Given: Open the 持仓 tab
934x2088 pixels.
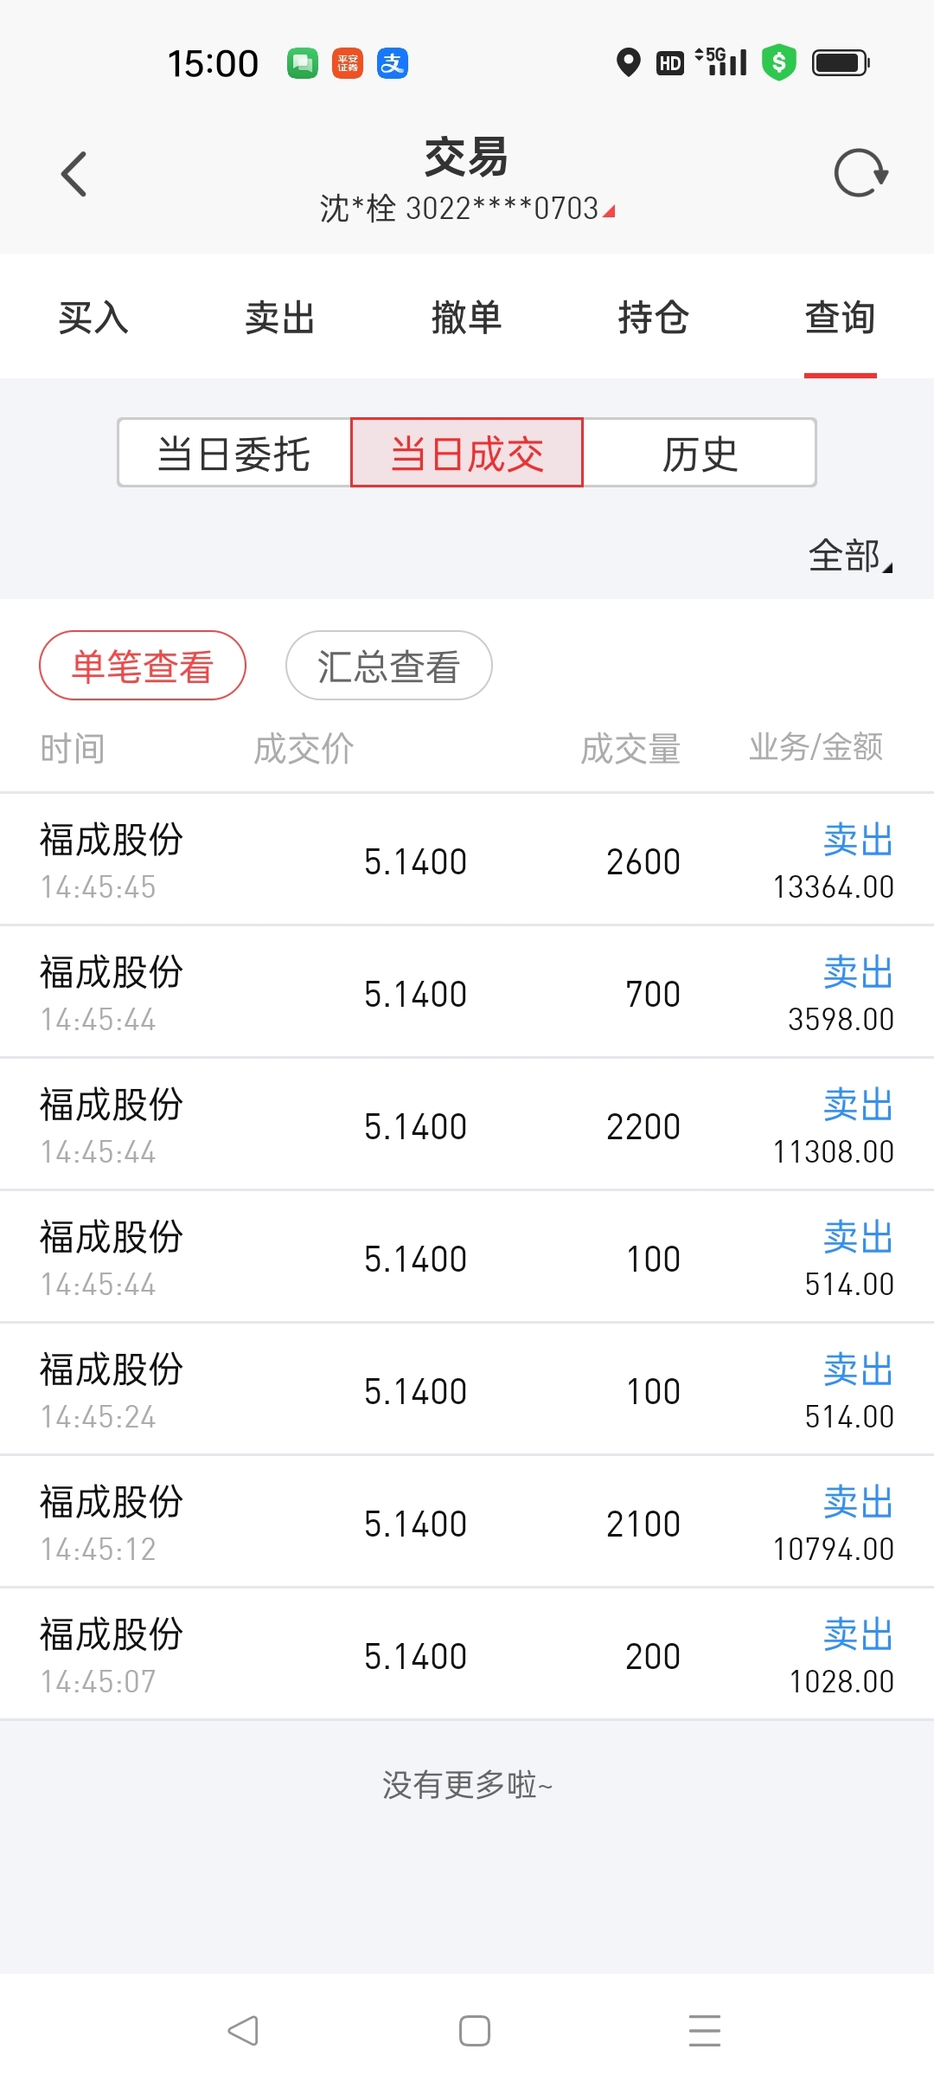Looking at the screenshot, I should (654, 318).
